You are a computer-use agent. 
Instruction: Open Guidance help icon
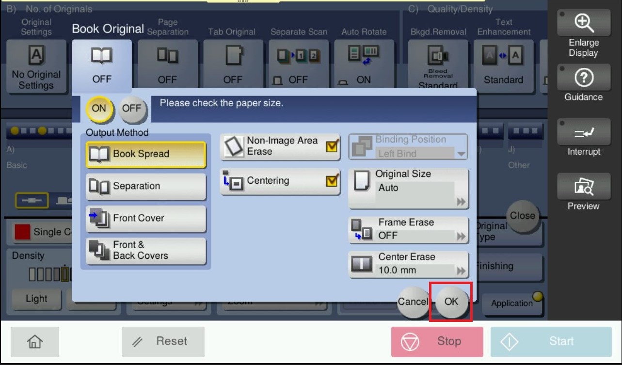pyautogui.click(x=583, y=78)
